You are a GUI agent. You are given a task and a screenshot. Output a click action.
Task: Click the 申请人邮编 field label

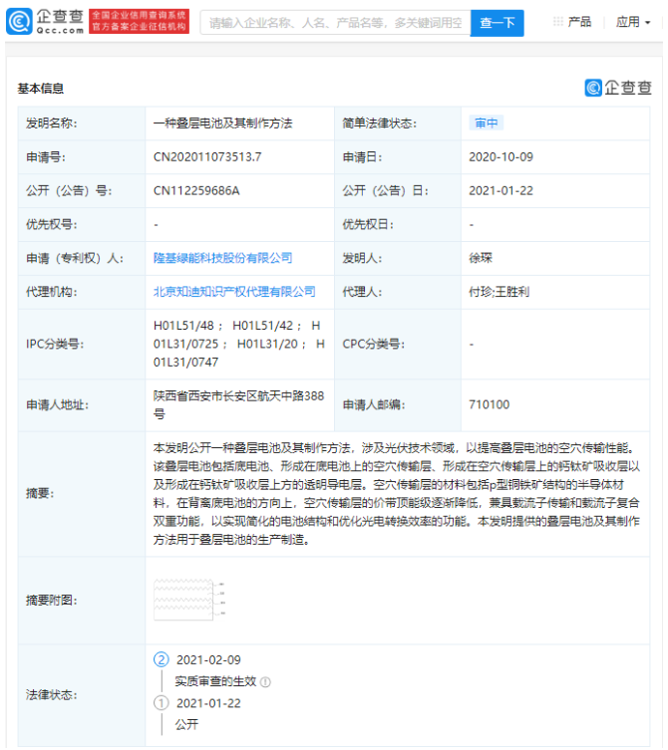point(374,404)
